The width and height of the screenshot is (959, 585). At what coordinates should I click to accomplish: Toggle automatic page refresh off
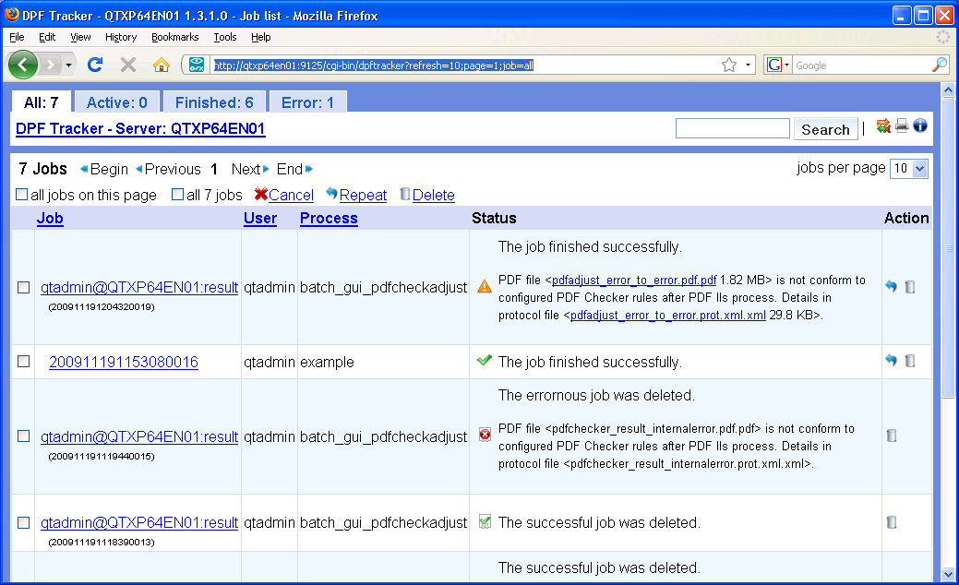coord(882,126)
